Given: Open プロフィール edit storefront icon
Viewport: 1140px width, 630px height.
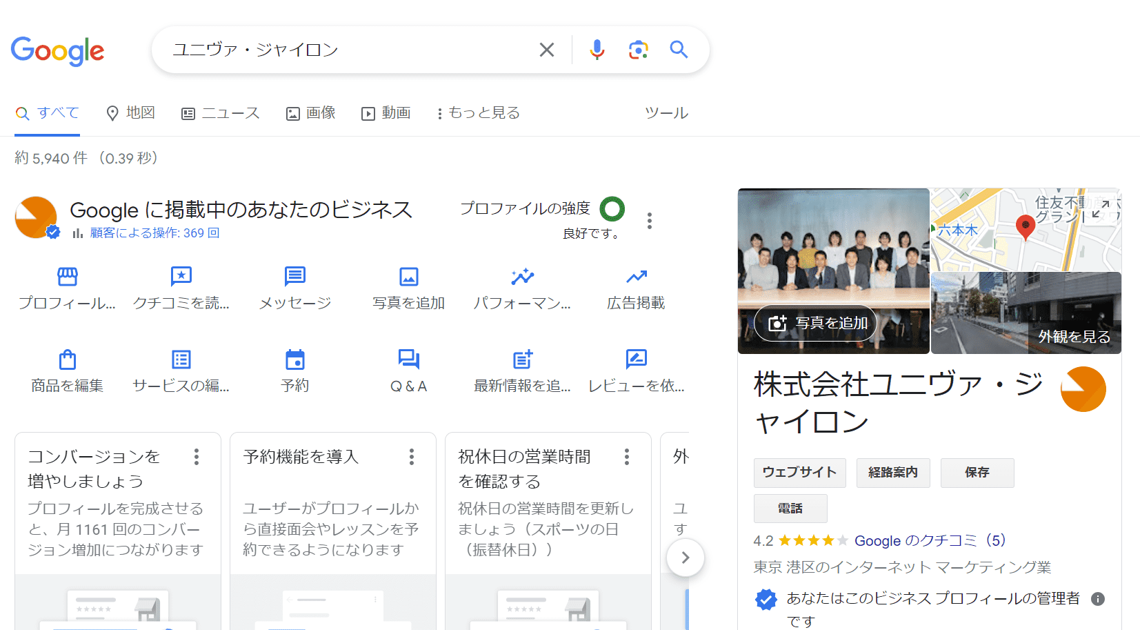Looking at the screenshot, I should (x=68, y=276).
